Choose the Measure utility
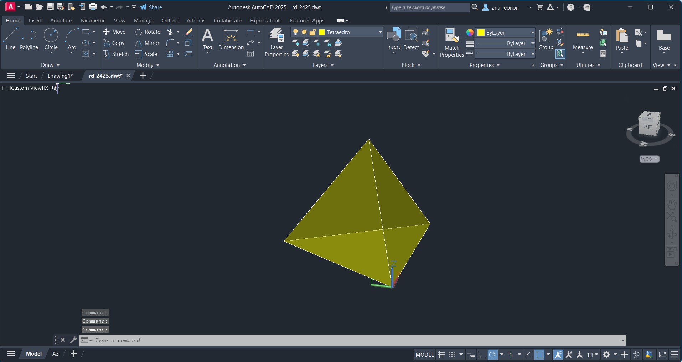The width and height of the screenshot is (682, 362). 583,39
